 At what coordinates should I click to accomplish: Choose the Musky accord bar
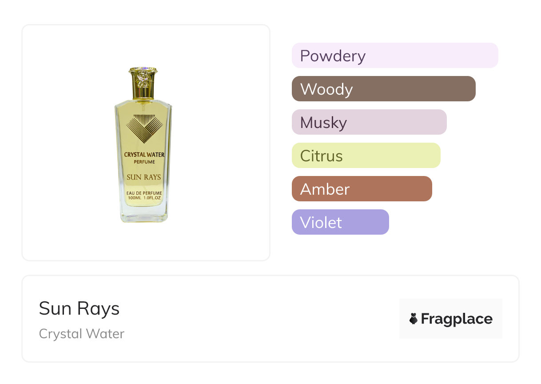coord(369,122)
